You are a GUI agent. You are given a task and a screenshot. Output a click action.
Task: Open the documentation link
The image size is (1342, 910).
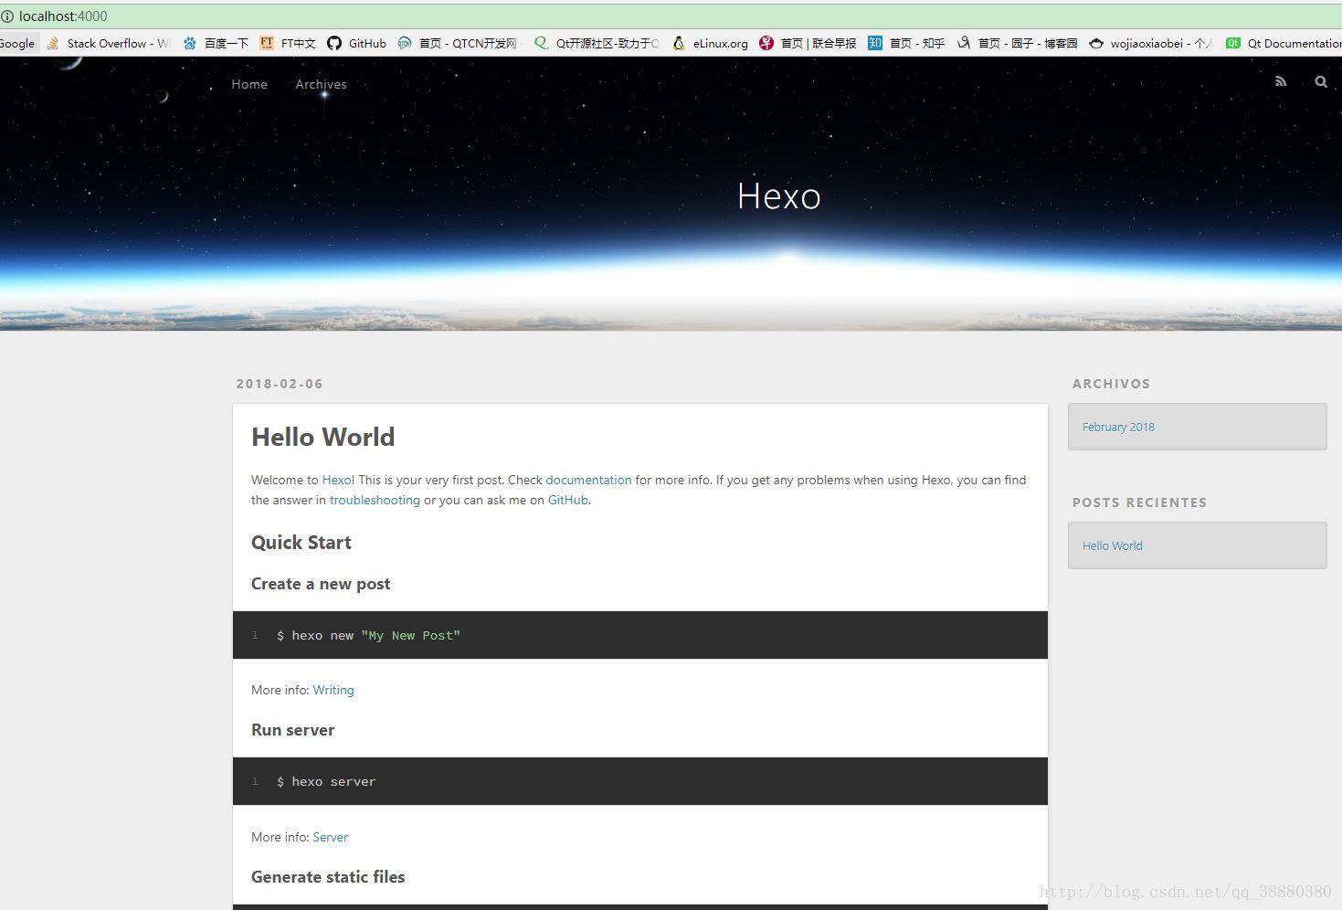[x=588, y=480]
